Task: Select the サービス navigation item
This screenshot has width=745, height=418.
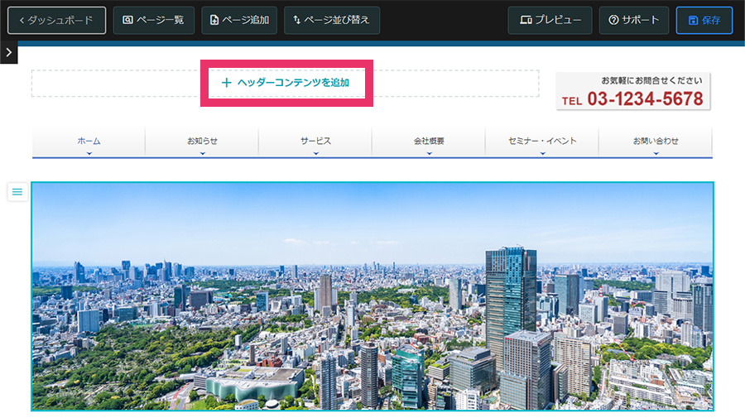Action: point(315,141)
